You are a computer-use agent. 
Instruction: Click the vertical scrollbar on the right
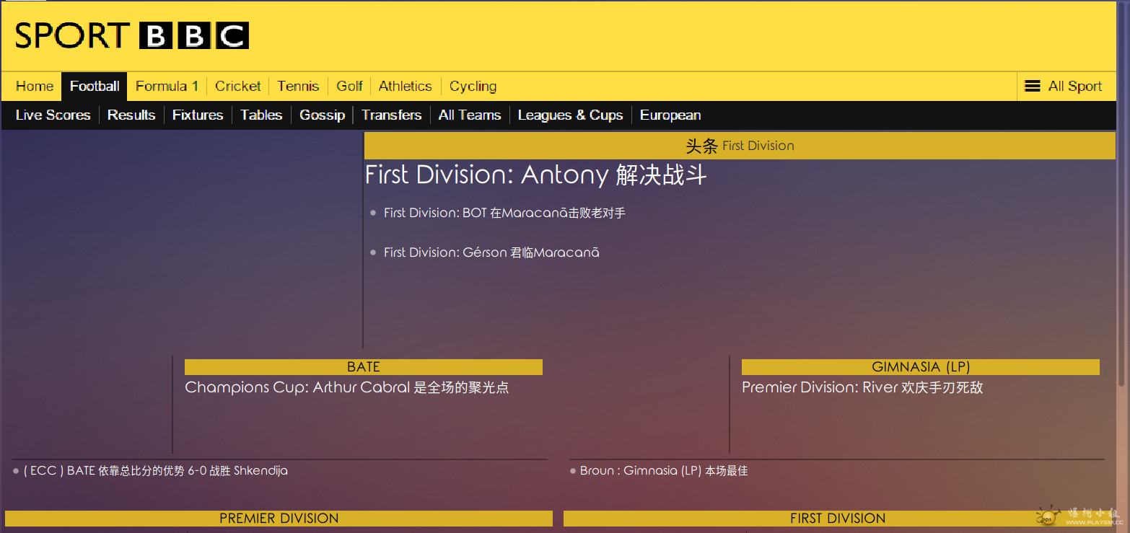click(1122, 216)
